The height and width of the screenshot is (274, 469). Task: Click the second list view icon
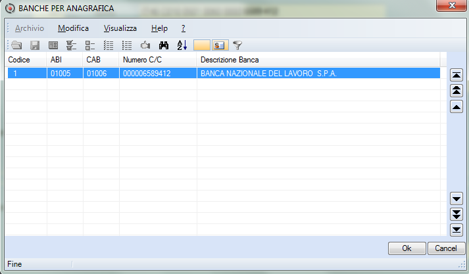click(x=127, y=45)
